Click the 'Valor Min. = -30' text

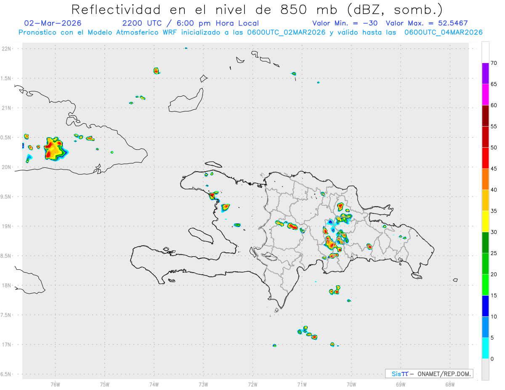click(345, 23)
